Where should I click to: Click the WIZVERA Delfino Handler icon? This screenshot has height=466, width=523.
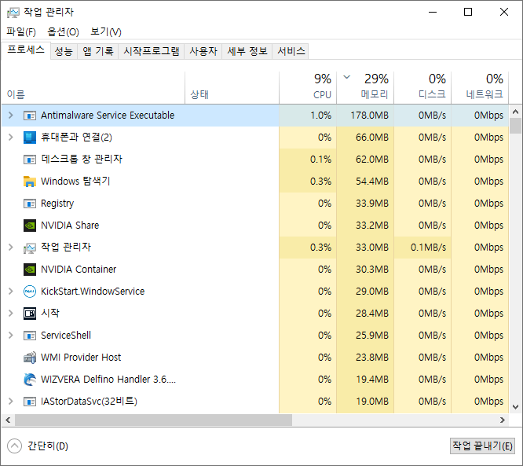click(x=30, y=380)
